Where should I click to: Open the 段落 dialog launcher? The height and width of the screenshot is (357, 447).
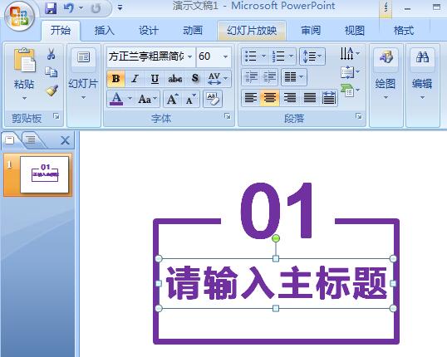pos(359,116)
